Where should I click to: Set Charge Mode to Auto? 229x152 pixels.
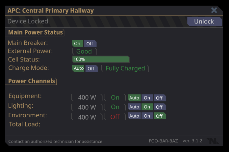79,68
